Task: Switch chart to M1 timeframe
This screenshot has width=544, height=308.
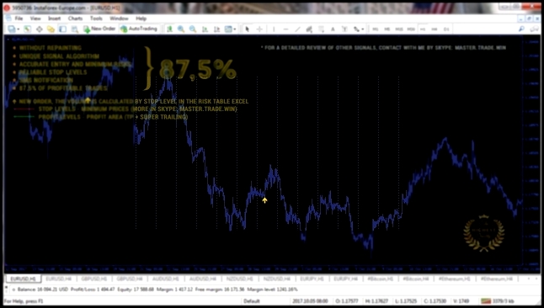Action: [x=375, y=29]
